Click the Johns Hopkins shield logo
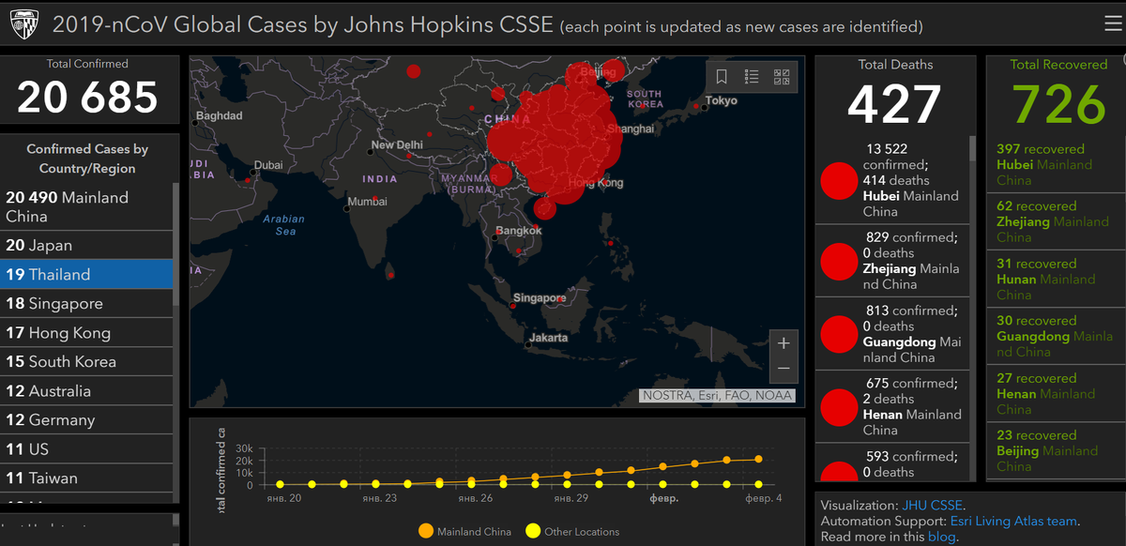The image size is (1126, 546). click(25, 25)
